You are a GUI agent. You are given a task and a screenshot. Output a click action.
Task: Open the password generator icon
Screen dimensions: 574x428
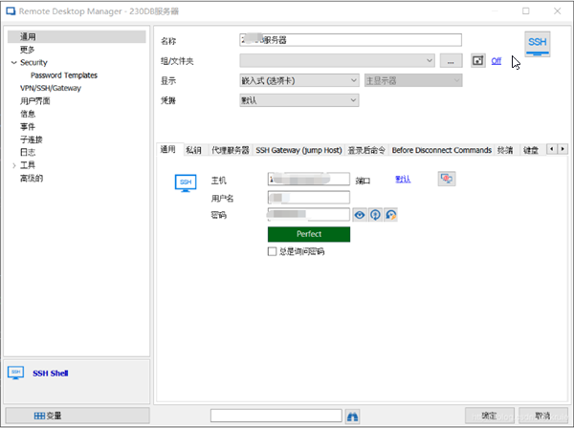375,215
